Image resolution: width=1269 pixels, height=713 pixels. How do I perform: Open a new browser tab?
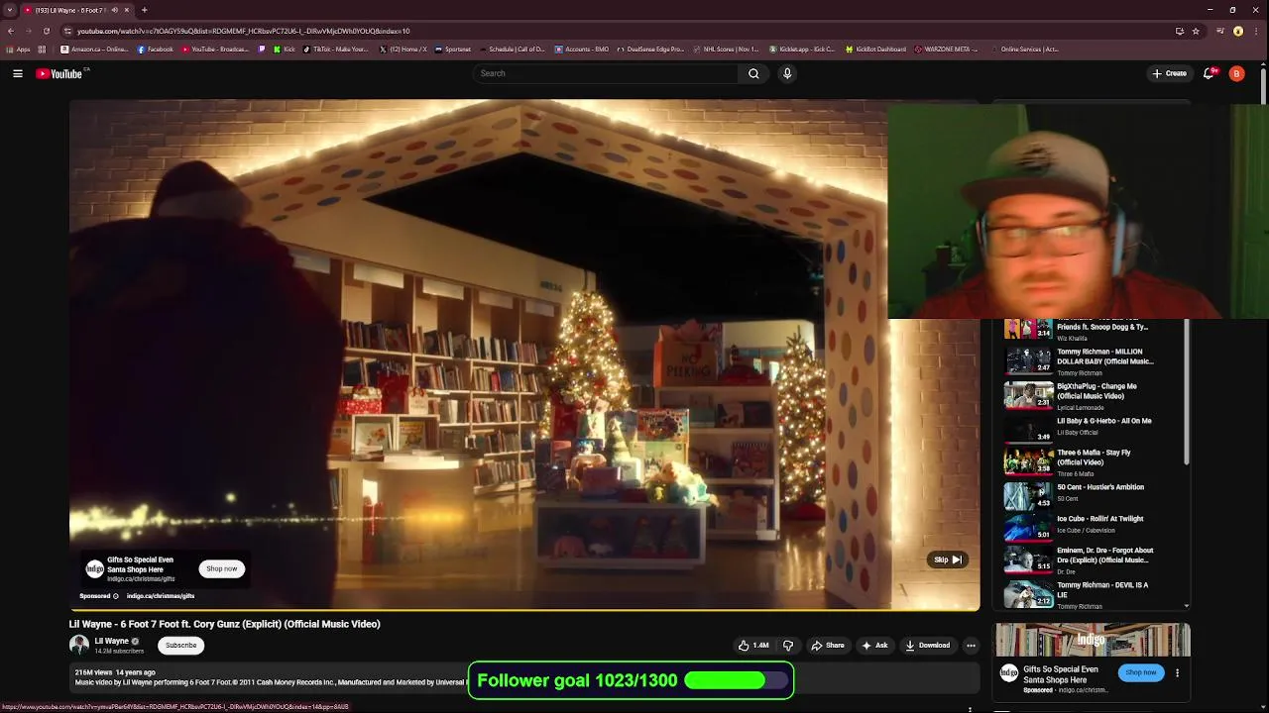[x=144, y=10]
